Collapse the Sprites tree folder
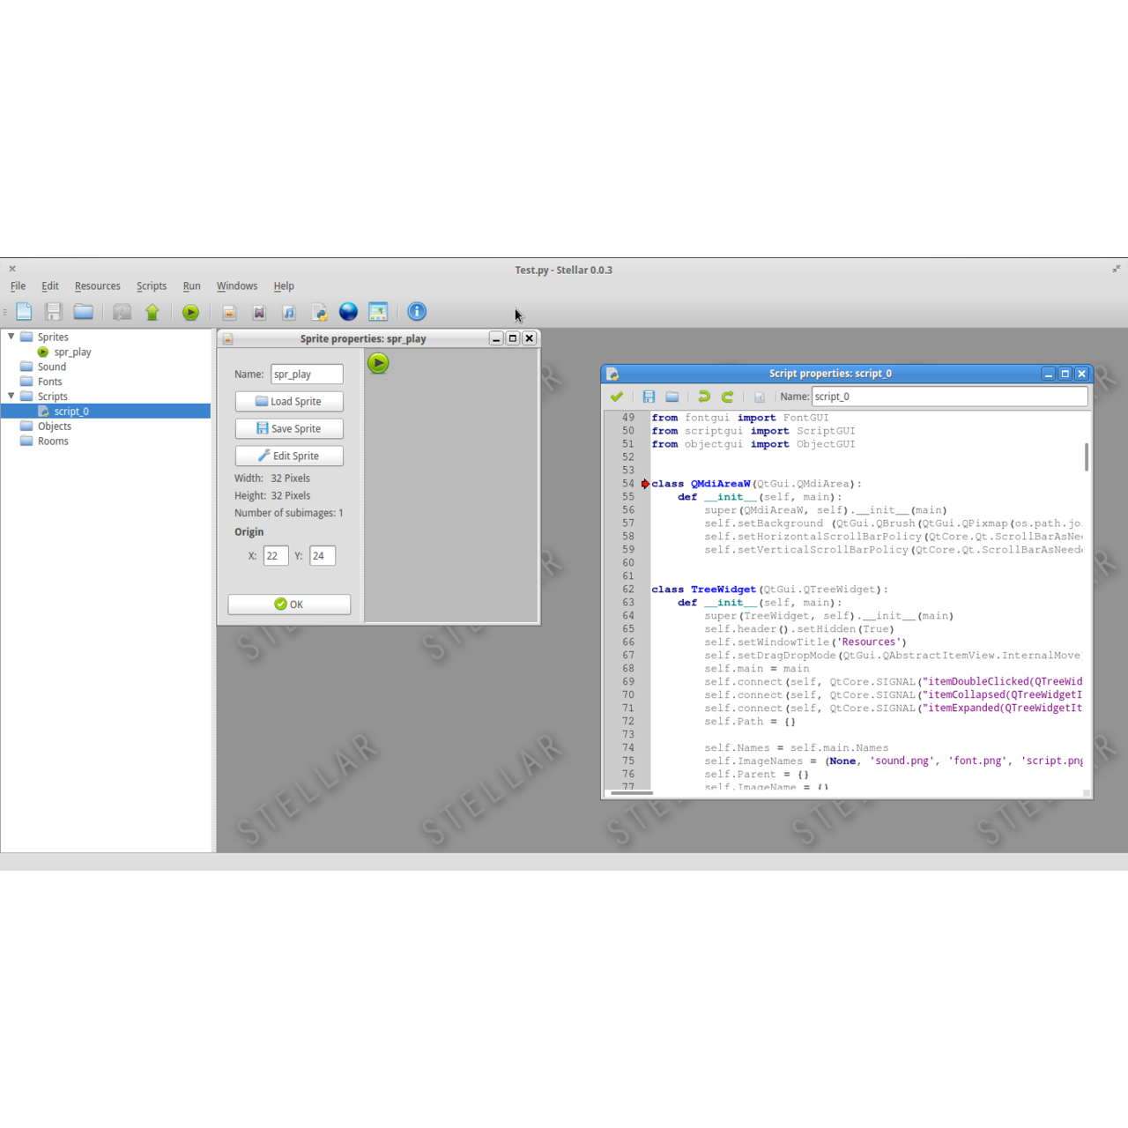Image resolution: width=1128 pixels, height=1128 pixels. pyautogui.click(x=11, y=337)
